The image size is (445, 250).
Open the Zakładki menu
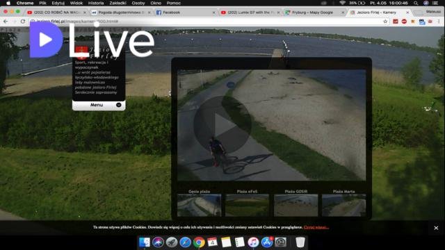pyautogui.click(x=118, y=3)
